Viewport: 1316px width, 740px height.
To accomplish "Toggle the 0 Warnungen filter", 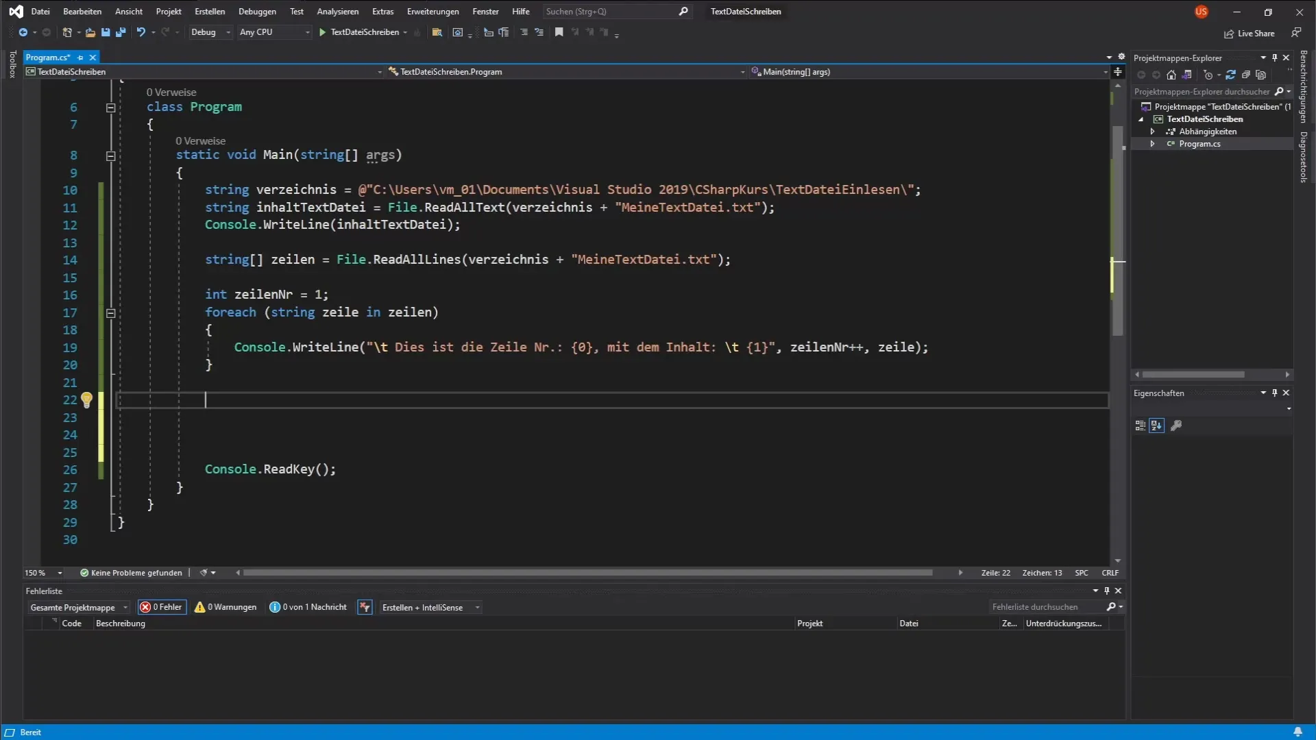I will [226, 607].
